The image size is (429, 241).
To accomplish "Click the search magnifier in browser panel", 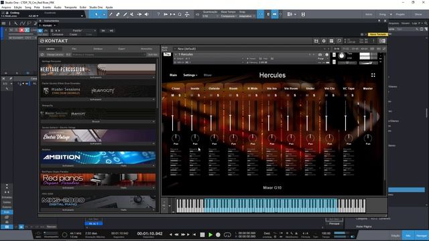I will tap(426, 23).
